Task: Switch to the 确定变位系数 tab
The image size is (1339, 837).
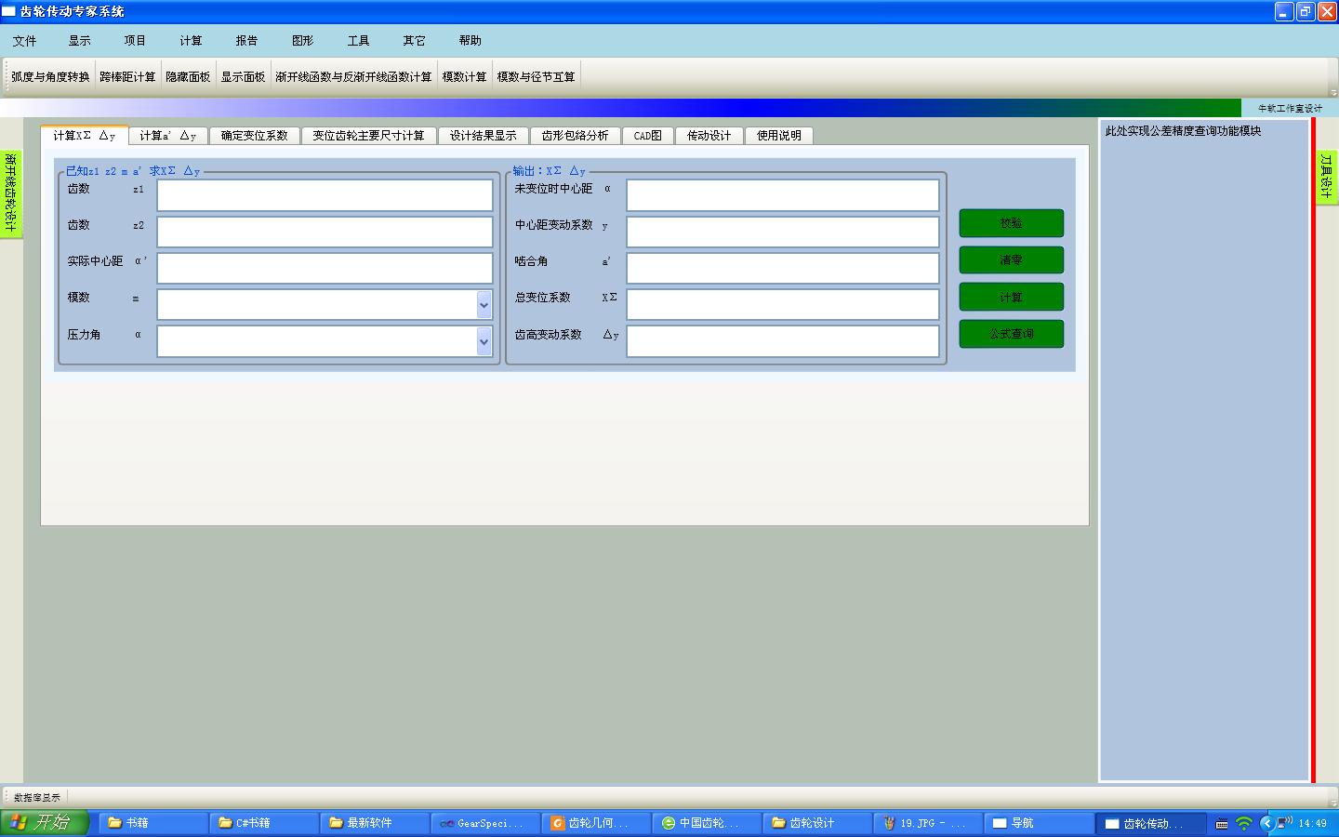Action: [x=255, y=136]
